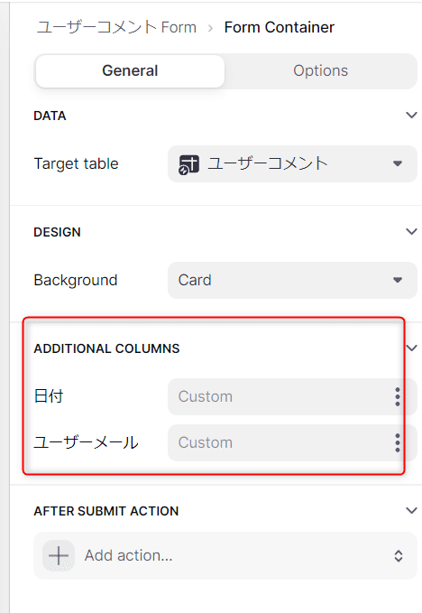Viewport: 422px width, 613px height.
Task: Click the breadcrumb separator arrow
Action: pos(210,28)
